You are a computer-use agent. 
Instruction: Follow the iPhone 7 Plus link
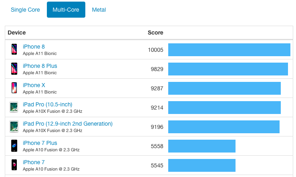point(40,143)
